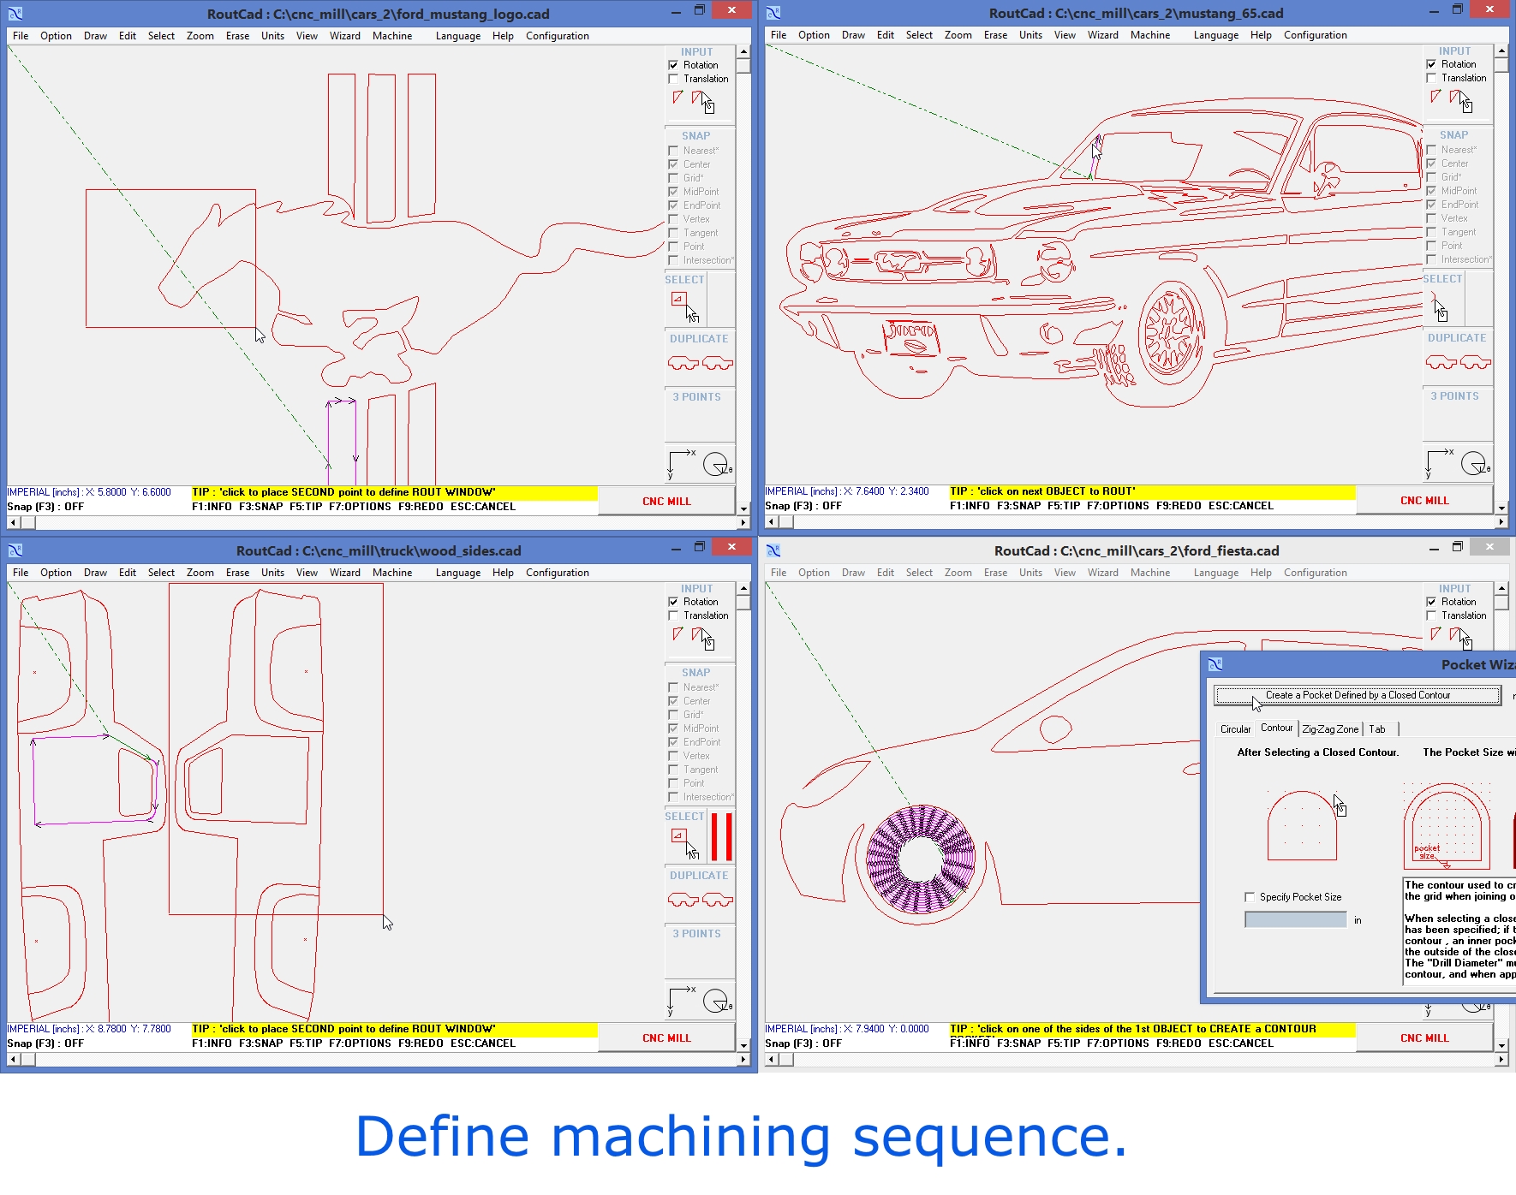Image resolution: width=1516 pixels, height=1195 pixels.
Task: Open the Draw menu in ford_mustang_logo window
Action: 95,36
